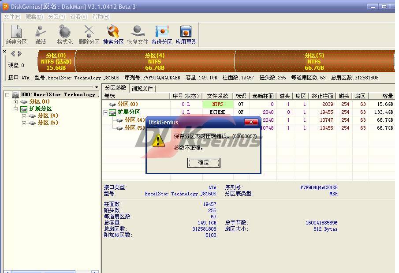Expand 分区(5) in the left tree
The height and width of the screenshot is (273, 399).
(x=24, y=123)
